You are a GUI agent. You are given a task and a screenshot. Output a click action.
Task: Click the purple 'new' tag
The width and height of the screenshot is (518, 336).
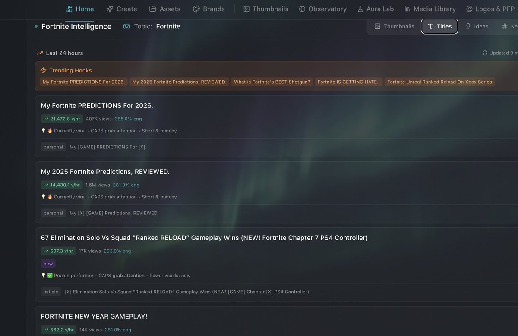(x=48, y=264)
